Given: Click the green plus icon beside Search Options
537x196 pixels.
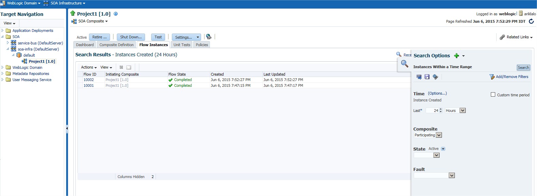Looking at the screenshot, I should click(x=457, y=56).
